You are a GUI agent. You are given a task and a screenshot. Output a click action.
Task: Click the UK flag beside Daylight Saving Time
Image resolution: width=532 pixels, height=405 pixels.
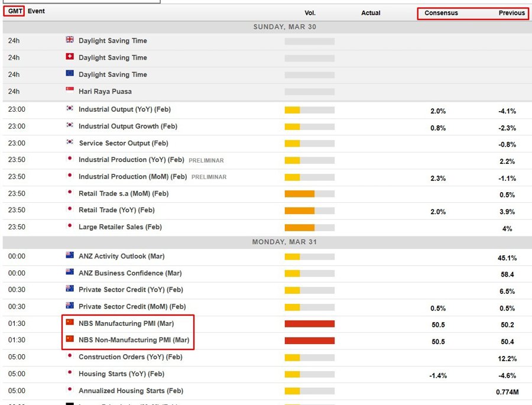(70, 40)
